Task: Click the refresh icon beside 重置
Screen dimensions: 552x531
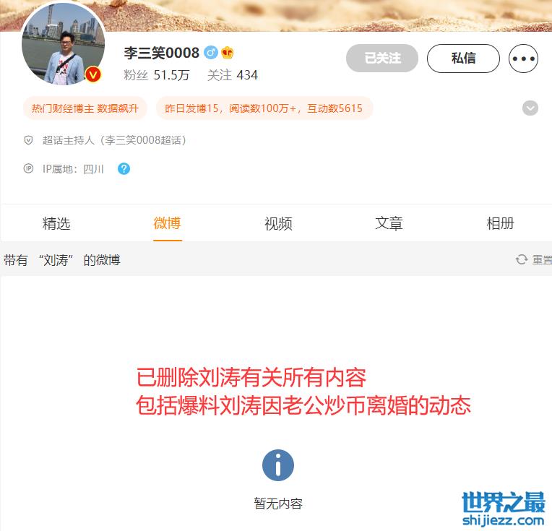Action: pos(522,260)
